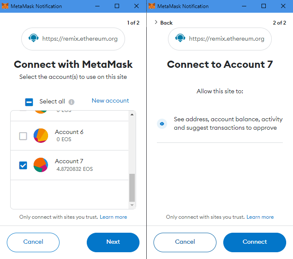The height and width of the screenshot is (259, 293).
Task: Click the remix.ethereum.org URL in left window
Action: click(x=80, y=39)
